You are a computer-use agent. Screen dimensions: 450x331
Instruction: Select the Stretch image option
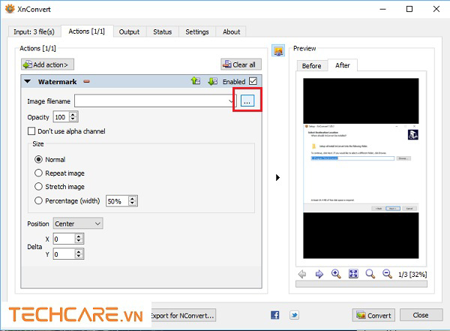coord(38,186)
